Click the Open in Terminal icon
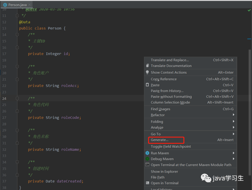 pyautogui.click(x=147, y=183)
